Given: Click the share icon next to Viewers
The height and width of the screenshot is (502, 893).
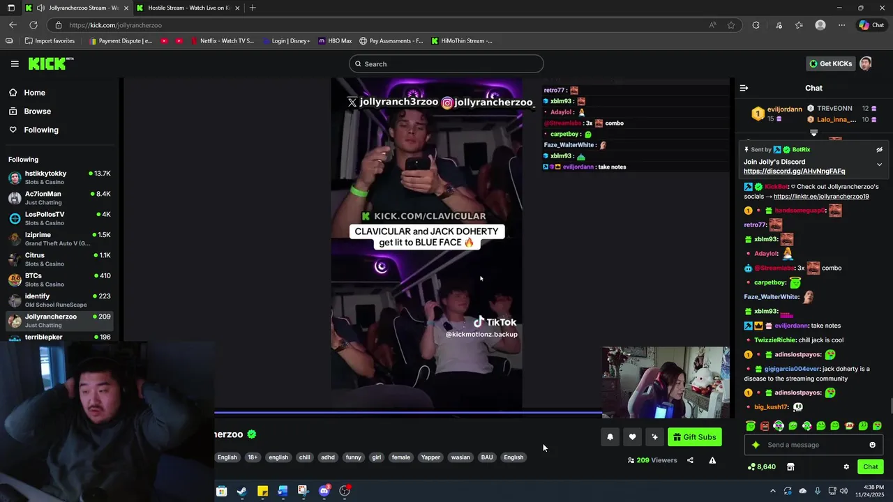Looking at the screenshot, I should tap(690, 460).
